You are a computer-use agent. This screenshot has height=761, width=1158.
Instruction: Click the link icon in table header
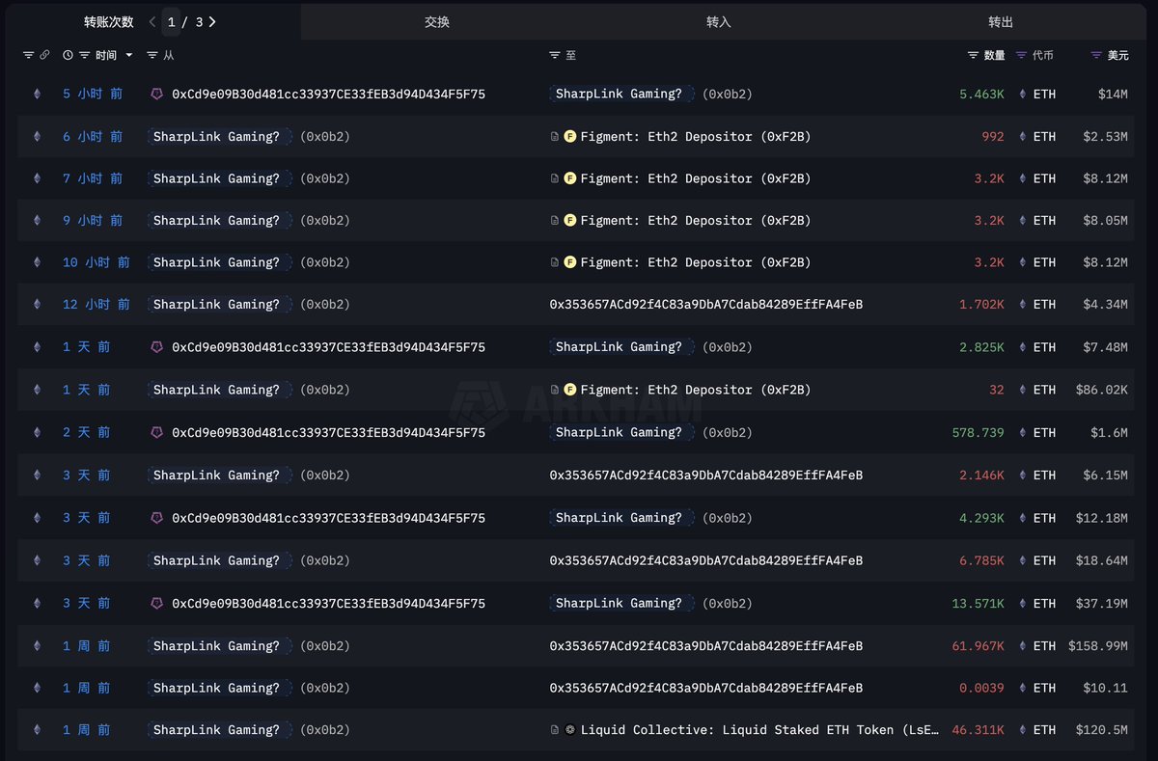44,56
